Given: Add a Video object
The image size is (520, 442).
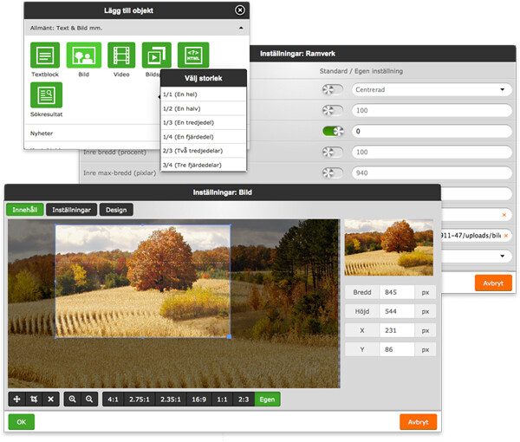Looking at the screenshot, I should (x=121, y=55).
